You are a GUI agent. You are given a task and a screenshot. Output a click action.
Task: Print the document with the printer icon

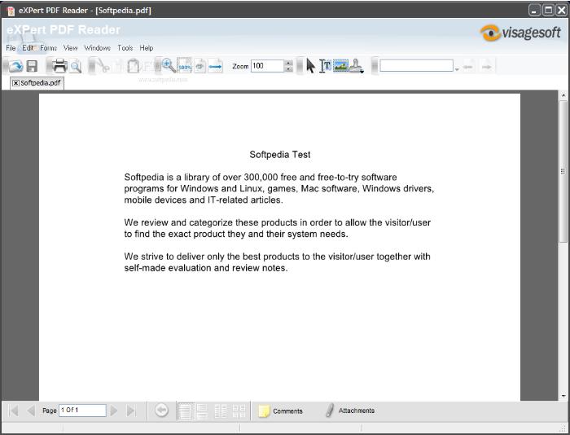pos(59,66)
